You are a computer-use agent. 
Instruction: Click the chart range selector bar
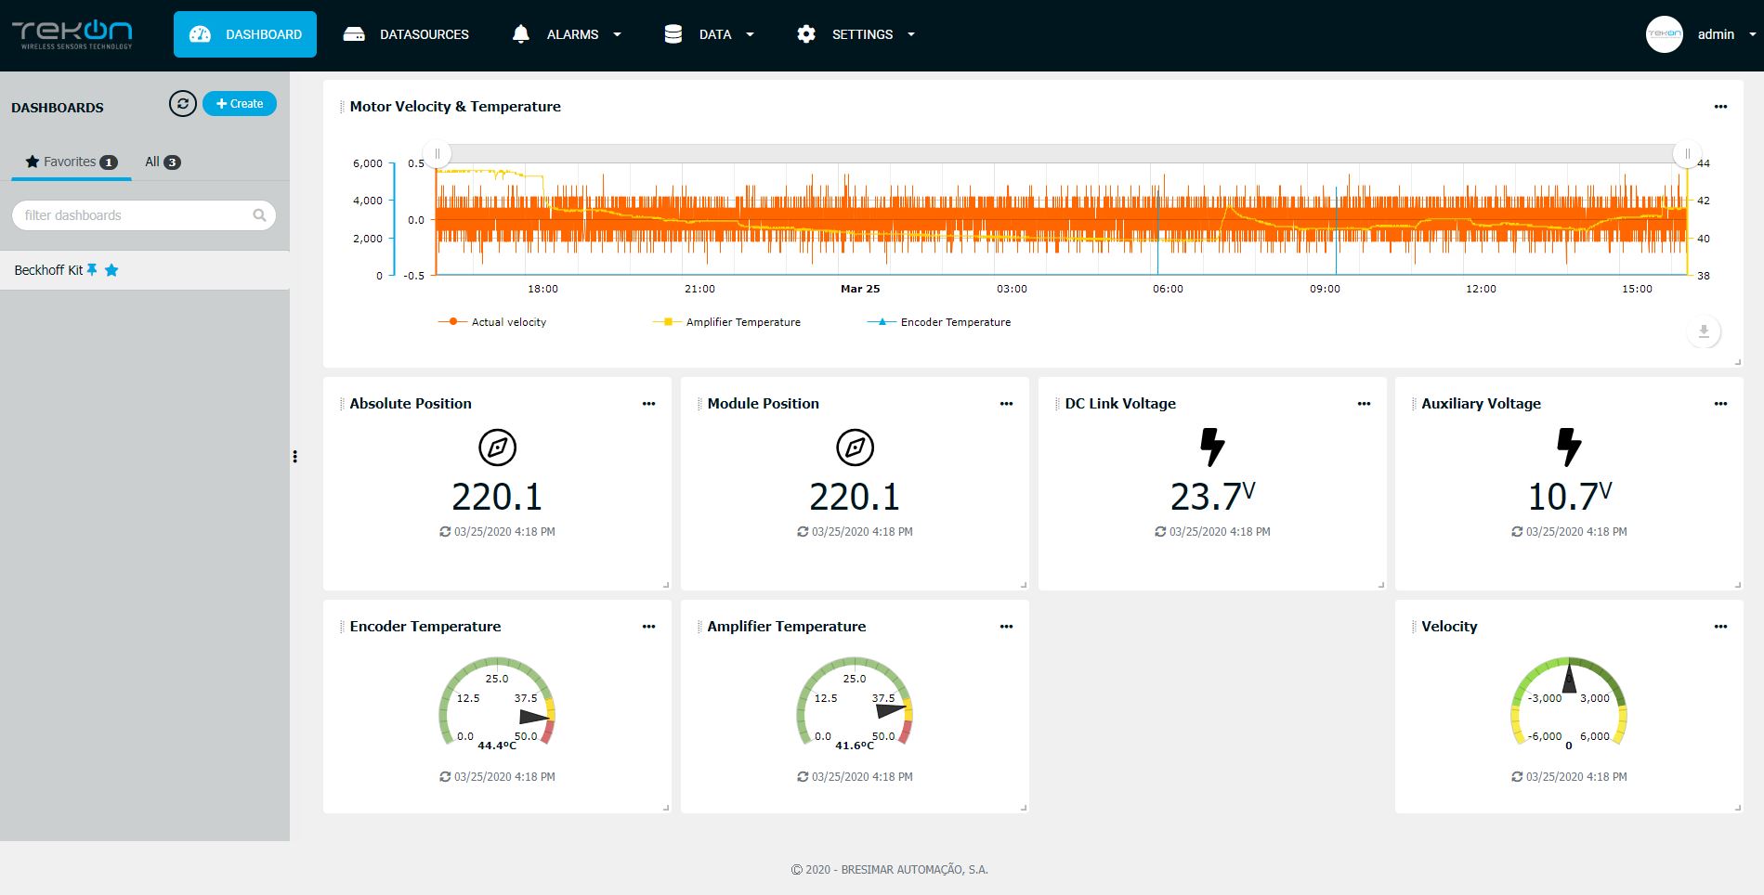(x=1062, y=153)
